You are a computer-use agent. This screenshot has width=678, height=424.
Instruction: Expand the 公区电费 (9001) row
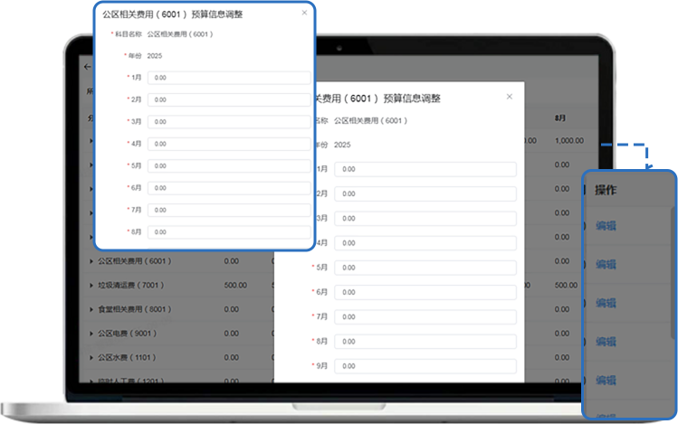pos(91,332)
